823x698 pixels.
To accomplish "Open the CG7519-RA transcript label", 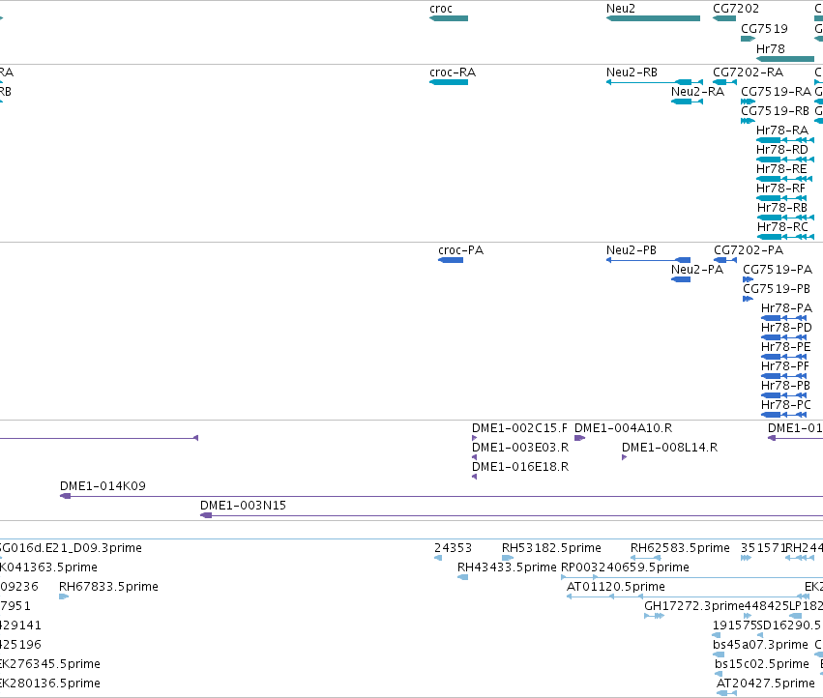I will pos(776,91).
